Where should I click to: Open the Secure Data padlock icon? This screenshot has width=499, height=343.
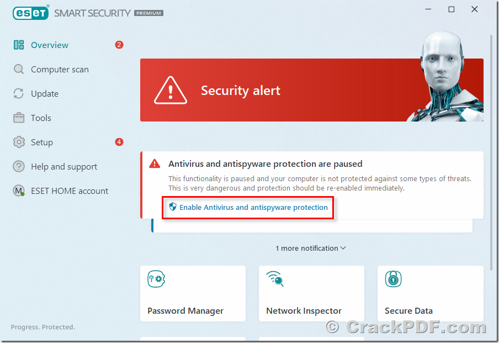coord(394,279)
